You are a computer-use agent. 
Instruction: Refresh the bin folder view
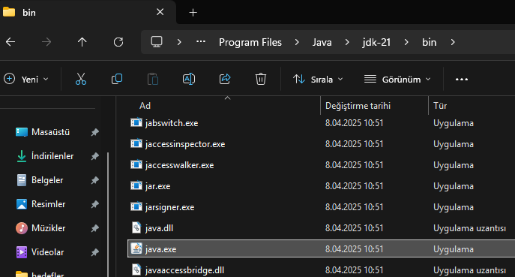coord(118,42)
